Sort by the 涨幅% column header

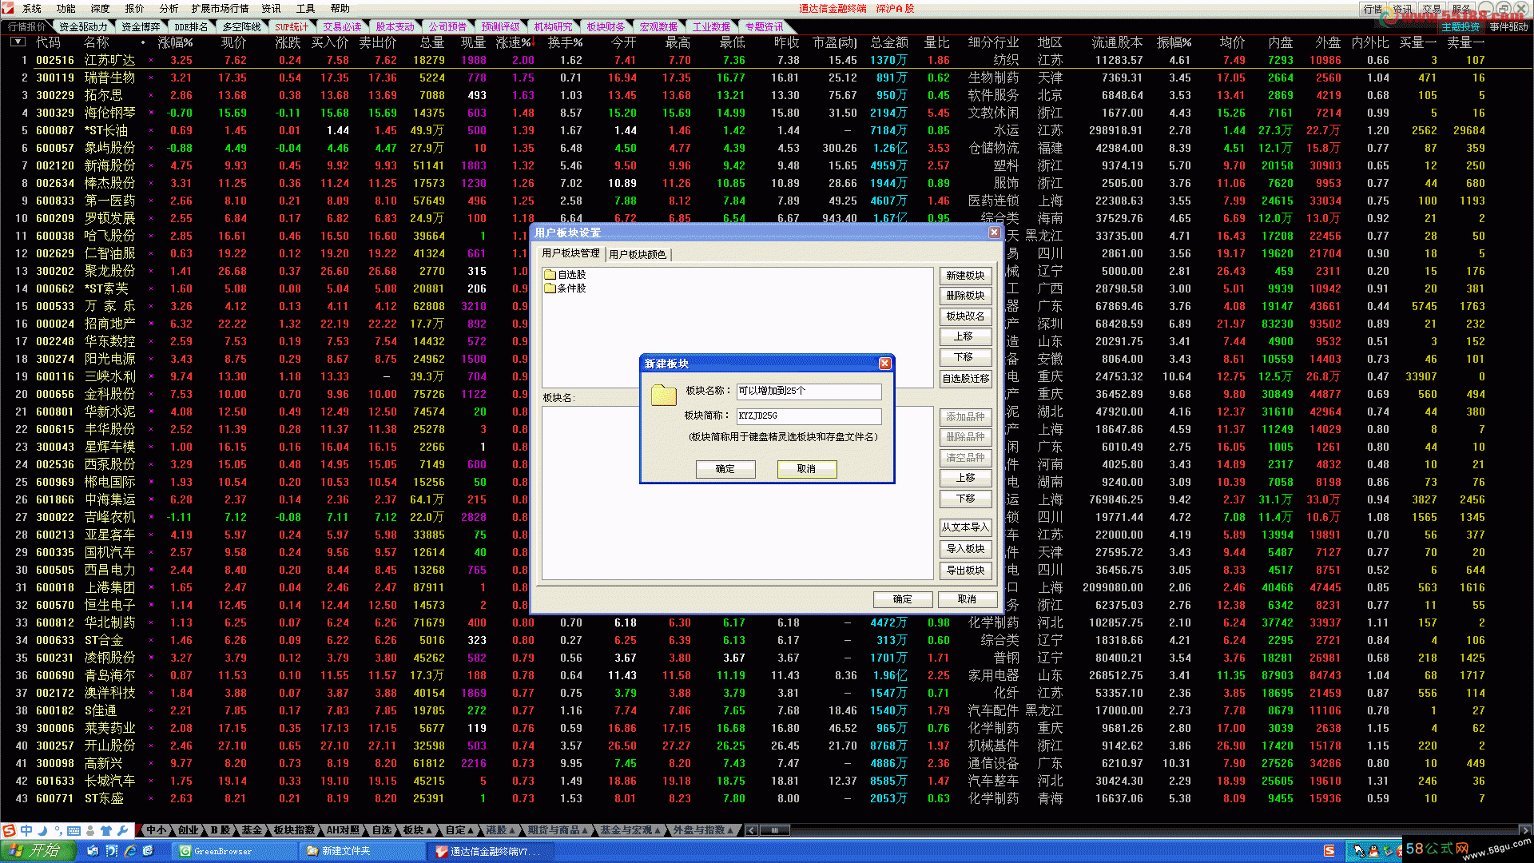pyautogui.click(x=175, y=42)
